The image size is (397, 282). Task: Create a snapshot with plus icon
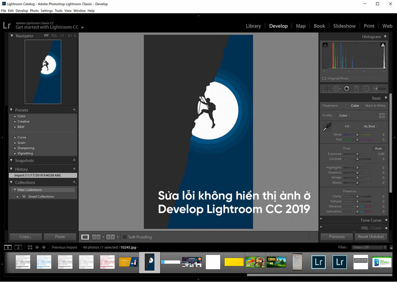[x=74, y=160]
